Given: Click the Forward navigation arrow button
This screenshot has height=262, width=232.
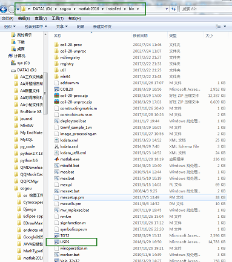Looking at the screenshot, I should [x=12, y=9].
